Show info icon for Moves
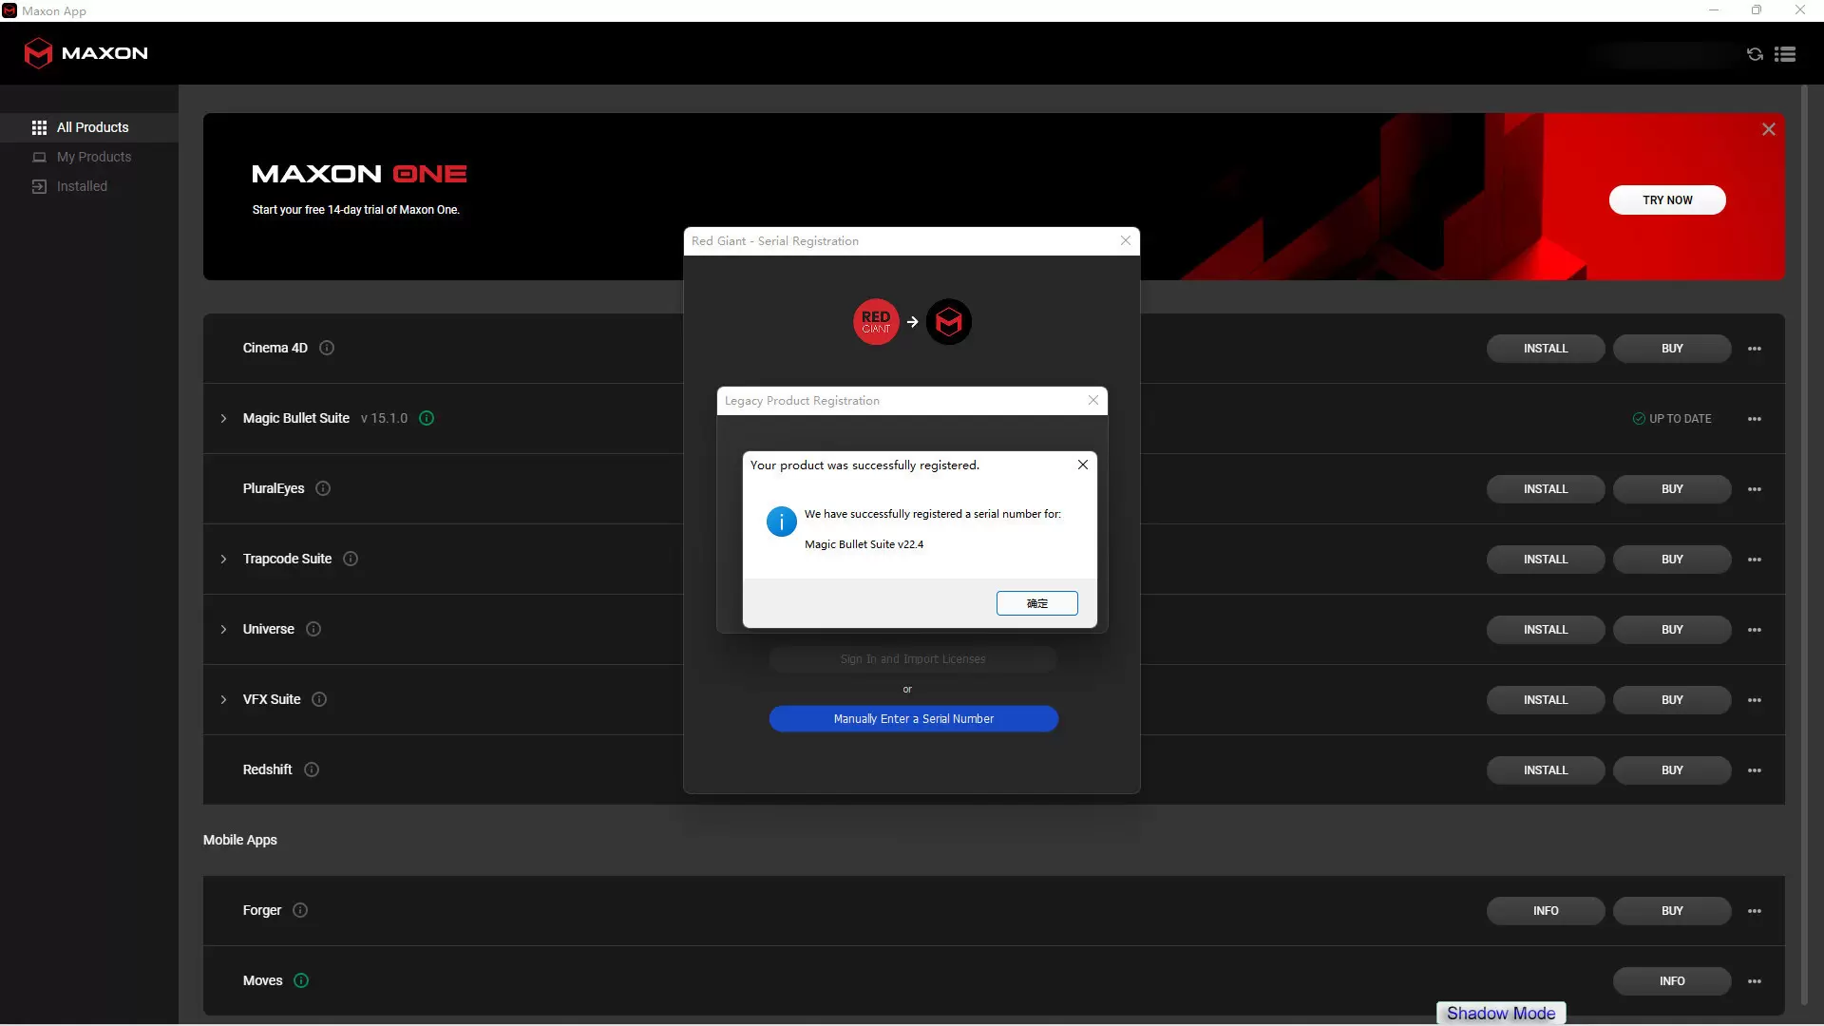Image resolution: width=1824 pixels, height=1026 pixels. coord(301,980)
